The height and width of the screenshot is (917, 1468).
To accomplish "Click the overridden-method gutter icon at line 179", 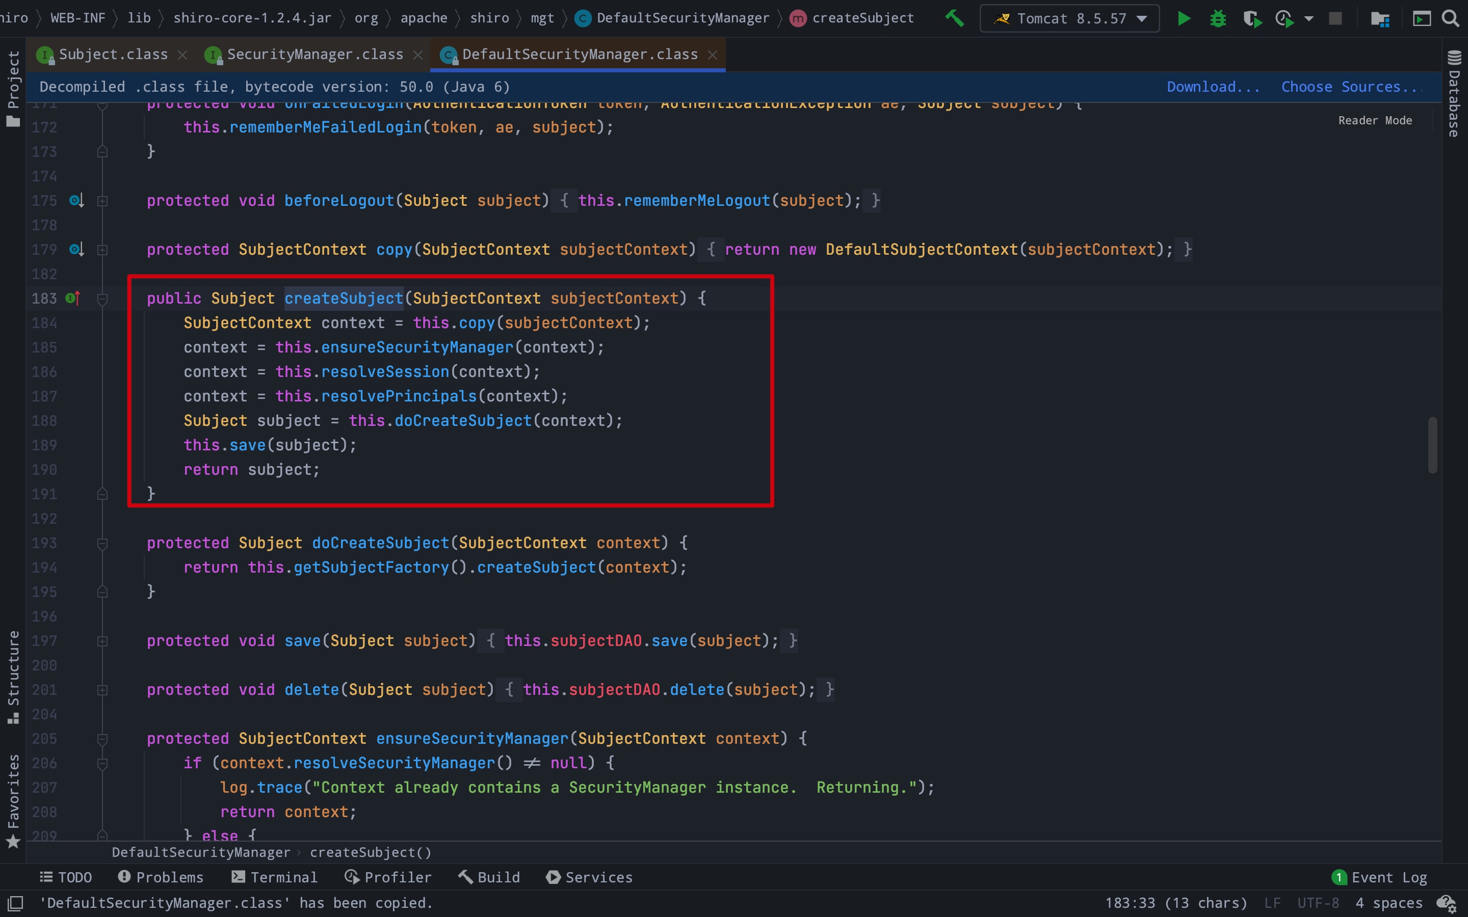I will pos(76,249).
